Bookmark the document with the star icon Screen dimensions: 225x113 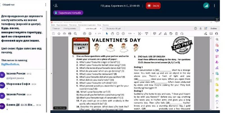(59, 33)
